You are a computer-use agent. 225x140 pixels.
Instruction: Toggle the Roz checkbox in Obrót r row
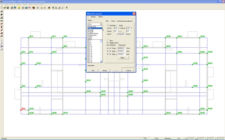[108, 51]
